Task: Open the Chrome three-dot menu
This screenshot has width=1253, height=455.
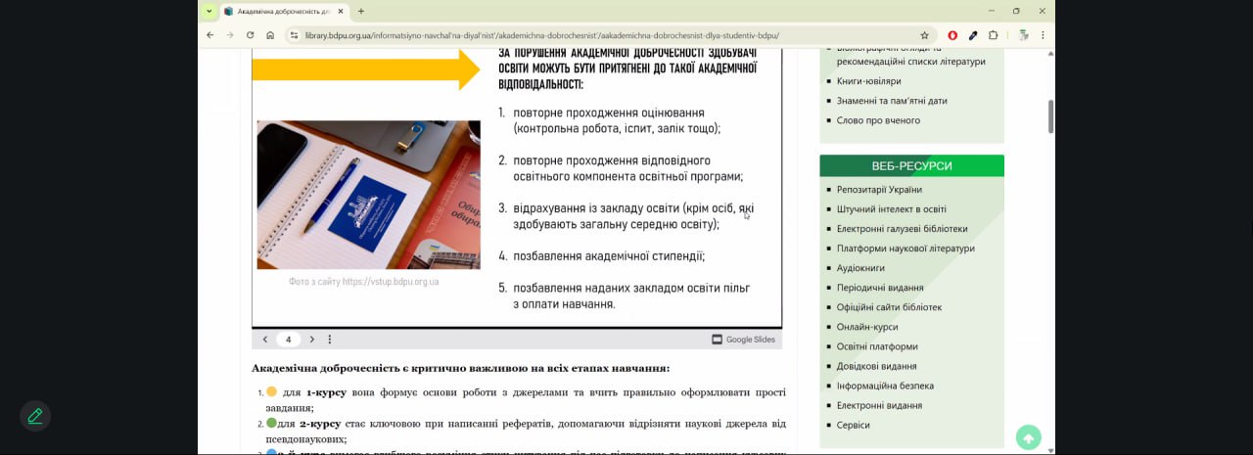Action: tap(1043, 35)
